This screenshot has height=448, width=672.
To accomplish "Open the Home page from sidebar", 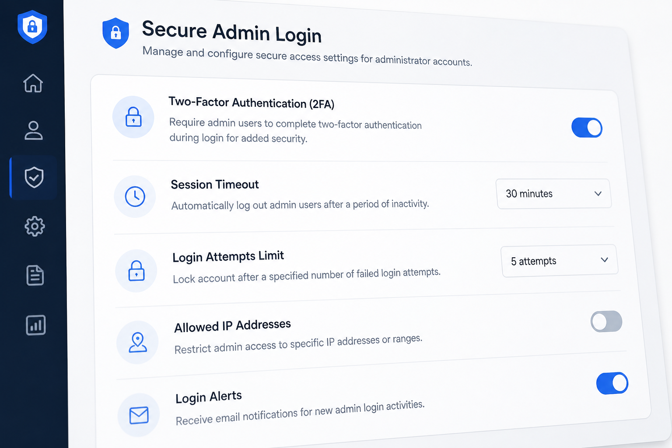I will [33, 83].
